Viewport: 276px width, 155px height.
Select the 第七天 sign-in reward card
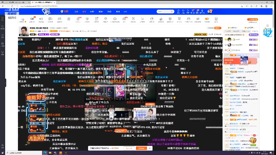pos(37,129)
